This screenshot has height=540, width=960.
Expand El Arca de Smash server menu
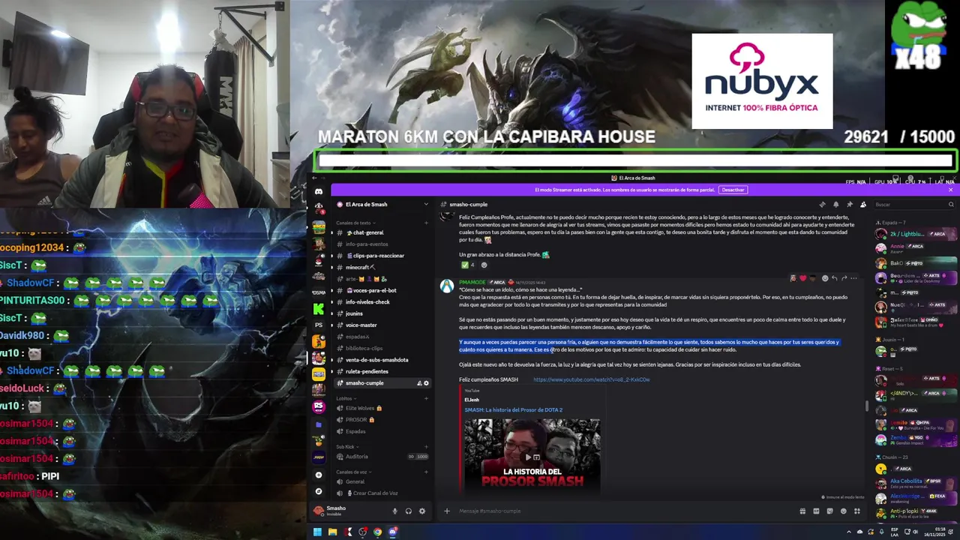426,204
